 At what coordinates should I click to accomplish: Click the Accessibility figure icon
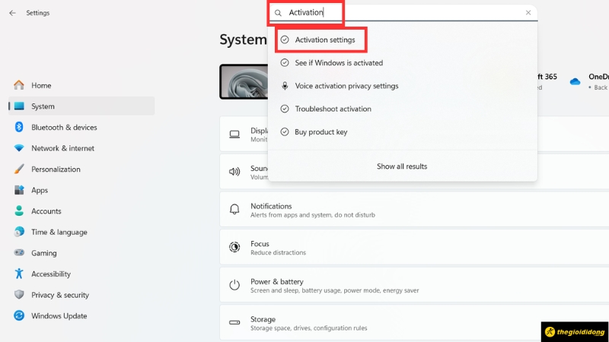pyautogui.click(x=18, y=274)
